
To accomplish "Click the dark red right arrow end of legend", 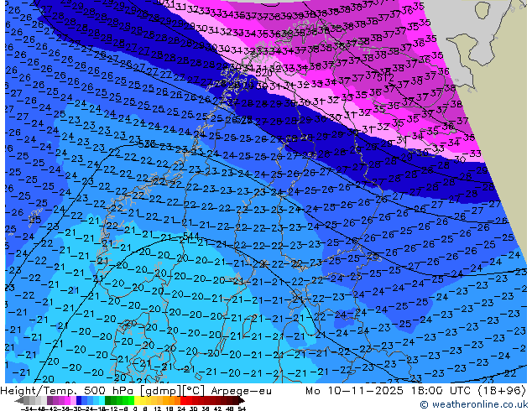I will (241, 401).
